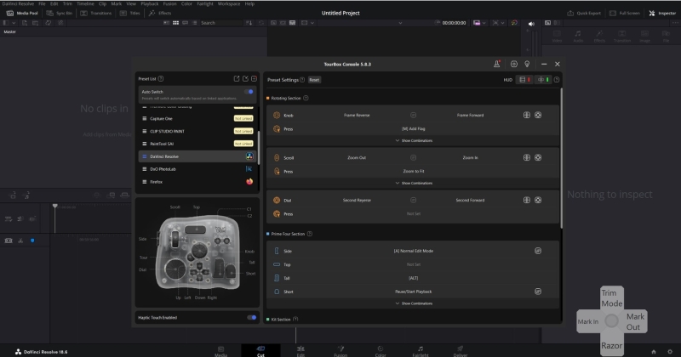Click the help icon next to Preset Settings
Image resolution: width=681 pixels, height=357 pixels.
click(x=302, y=80)
